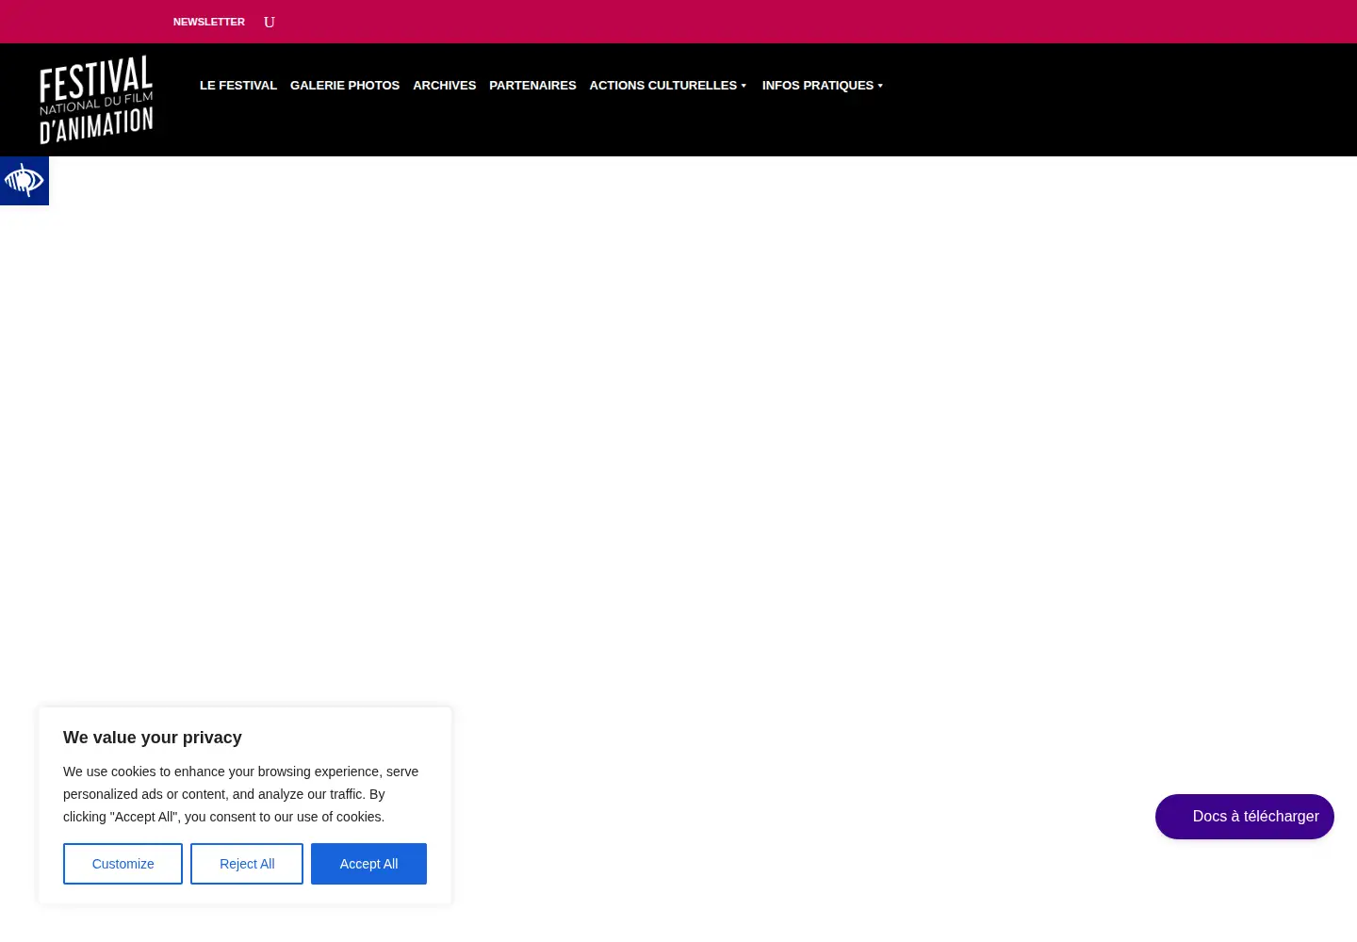
Task: Open the accessibility eye icon panel
Action: [25, 181]
